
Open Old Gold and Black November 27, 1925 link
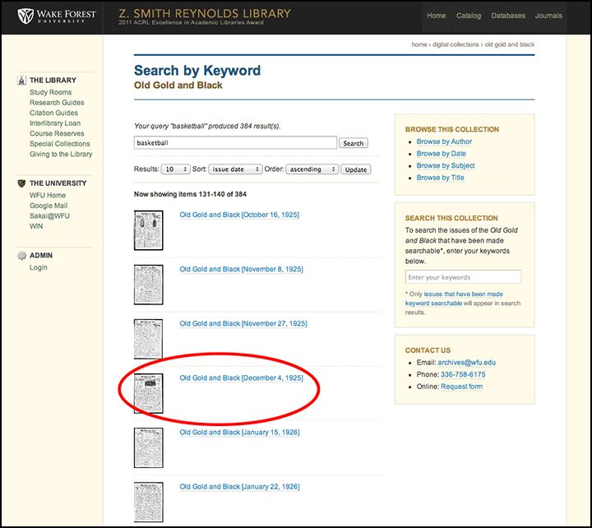(x=243, y=324)
